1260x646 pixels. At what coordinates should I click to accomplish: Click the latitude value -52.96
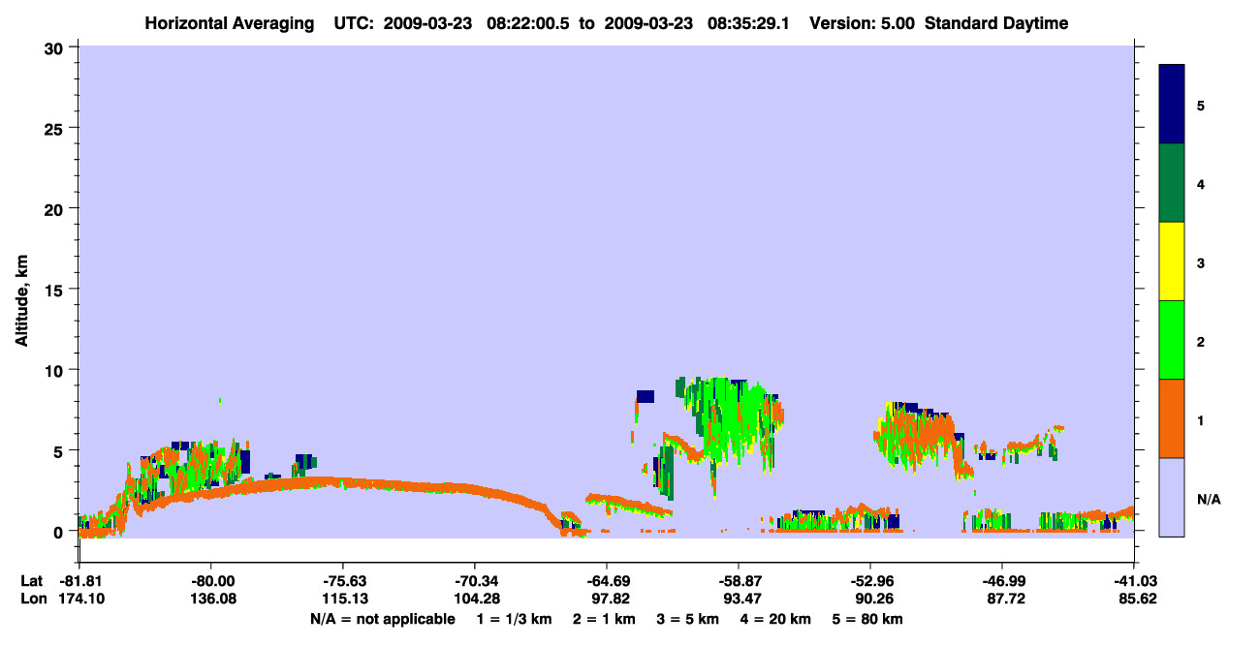click(869, 580)
